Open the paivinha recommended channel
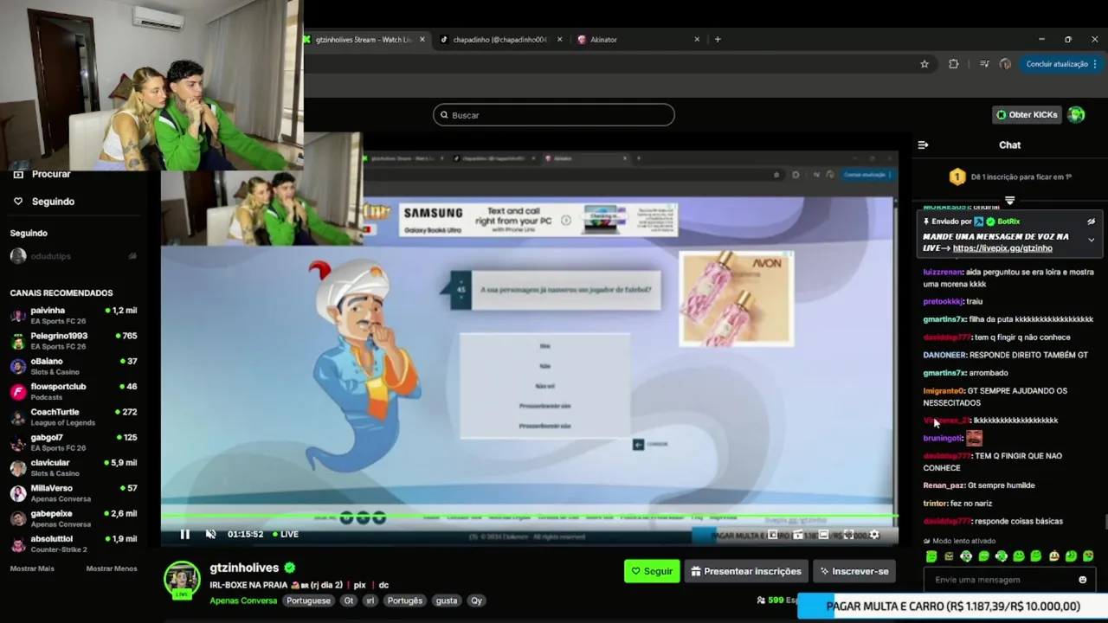 click(x=74, y=316)
